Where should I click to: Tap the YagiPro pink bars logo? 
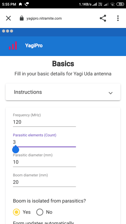pyautogui.click(x=13, y=46)
